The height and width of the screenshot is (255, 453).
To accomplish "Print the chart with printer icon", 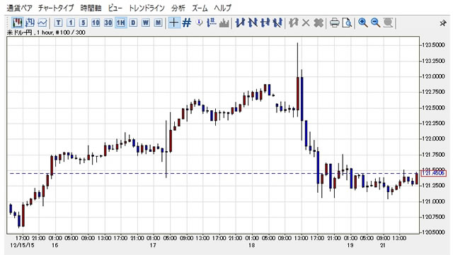I will (335, 23).
